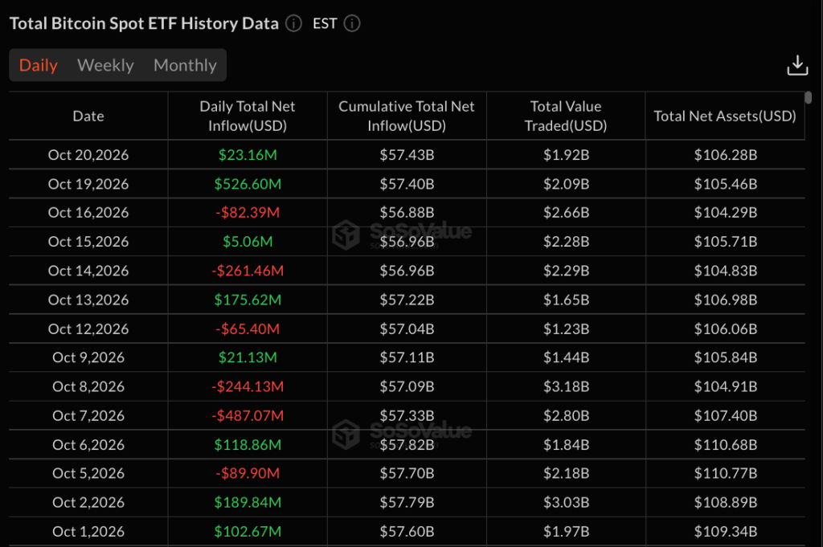Click the Date column header
This screenshot has width=823, height=547.
click(x=88, y=116)
